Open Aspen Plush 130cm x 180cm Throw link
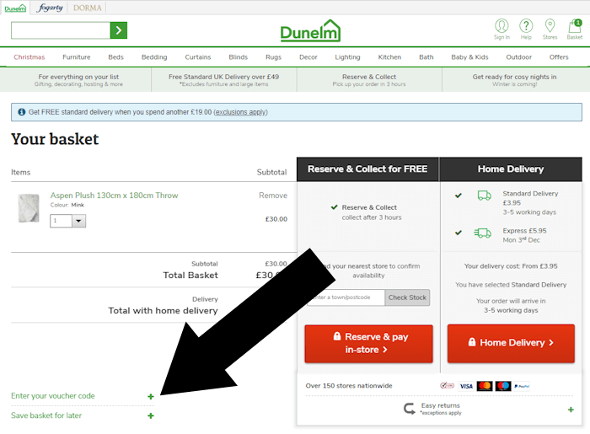 (x=114, y=196)
